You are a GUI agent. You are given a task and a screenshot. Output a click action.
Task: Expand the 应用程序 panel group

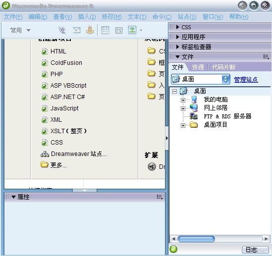pos(177,37)
